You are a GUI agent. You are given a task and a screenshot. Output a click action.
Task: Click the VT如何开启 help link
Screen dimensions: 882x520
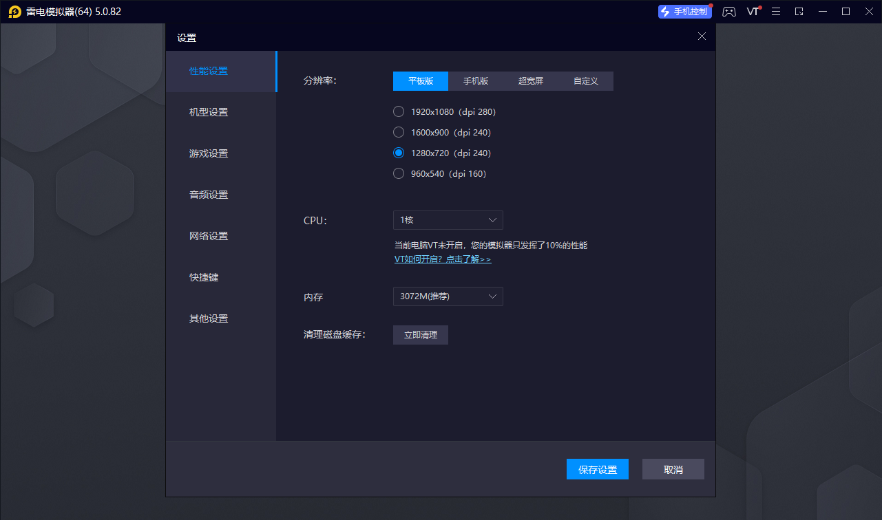click(443, 259)
